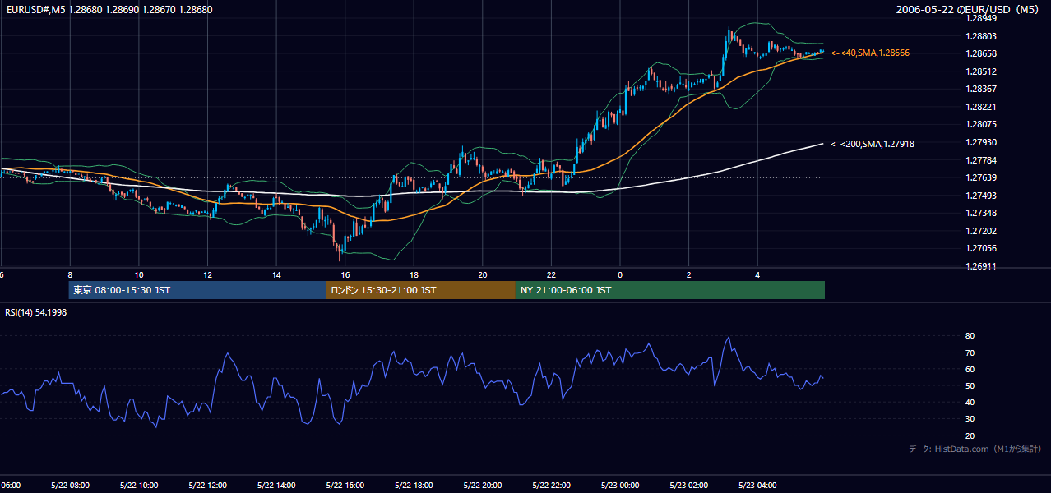
Task: Click the bottom time label 5/22 16:00
Action: (345, 485)
